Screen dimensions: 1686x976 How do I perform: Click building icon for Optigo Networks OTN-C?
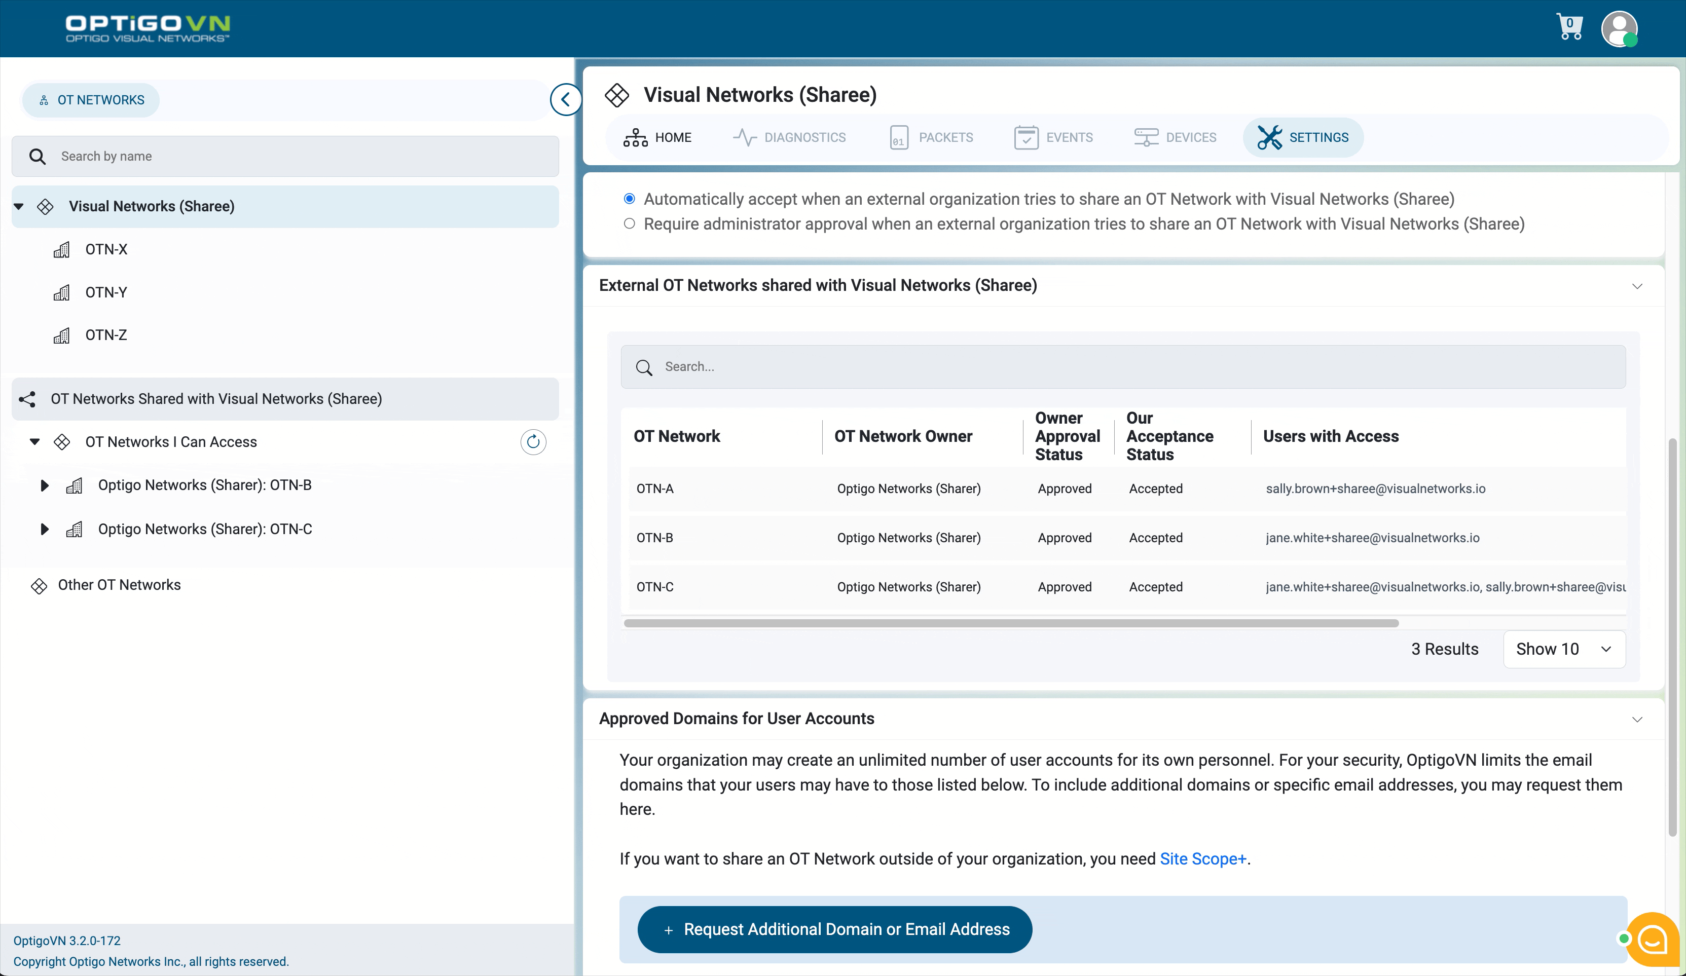[75, 530]
